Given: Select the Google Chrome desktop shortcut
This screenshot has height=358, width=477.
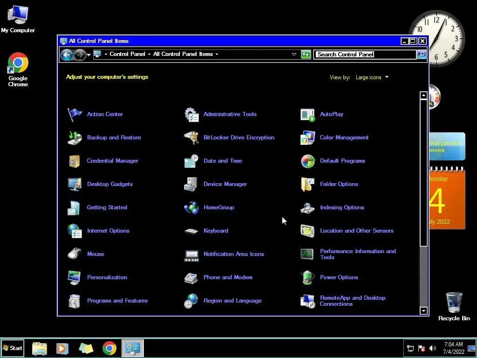Looking at the screenshot, I should coord(18,70).
